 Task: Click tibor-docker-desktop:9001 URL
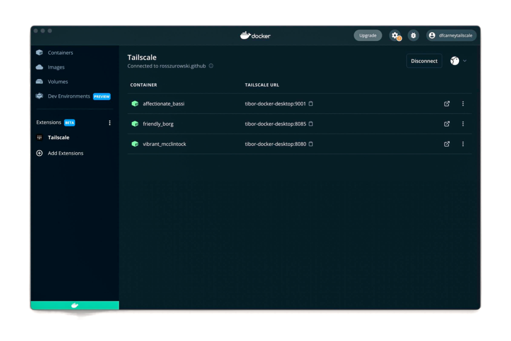pyautogui.click(x=275, y=104)
